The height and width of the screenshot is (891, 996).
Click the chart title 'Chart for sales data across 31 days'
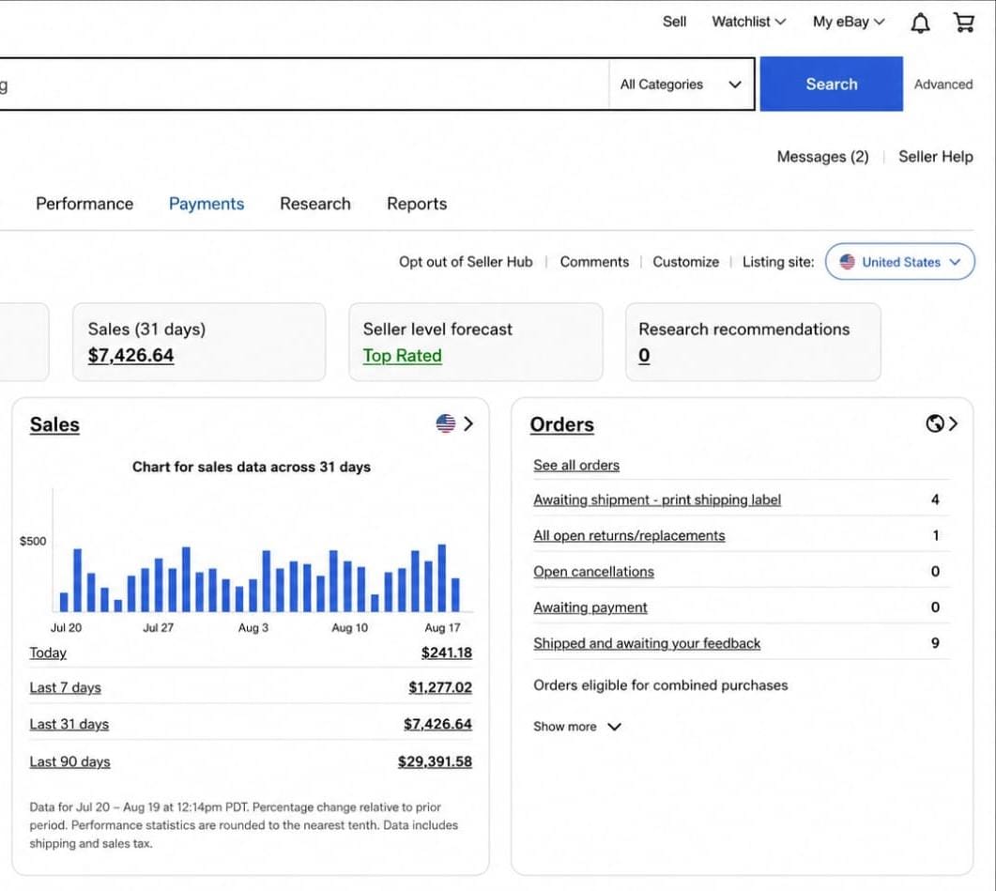point(251,468)
